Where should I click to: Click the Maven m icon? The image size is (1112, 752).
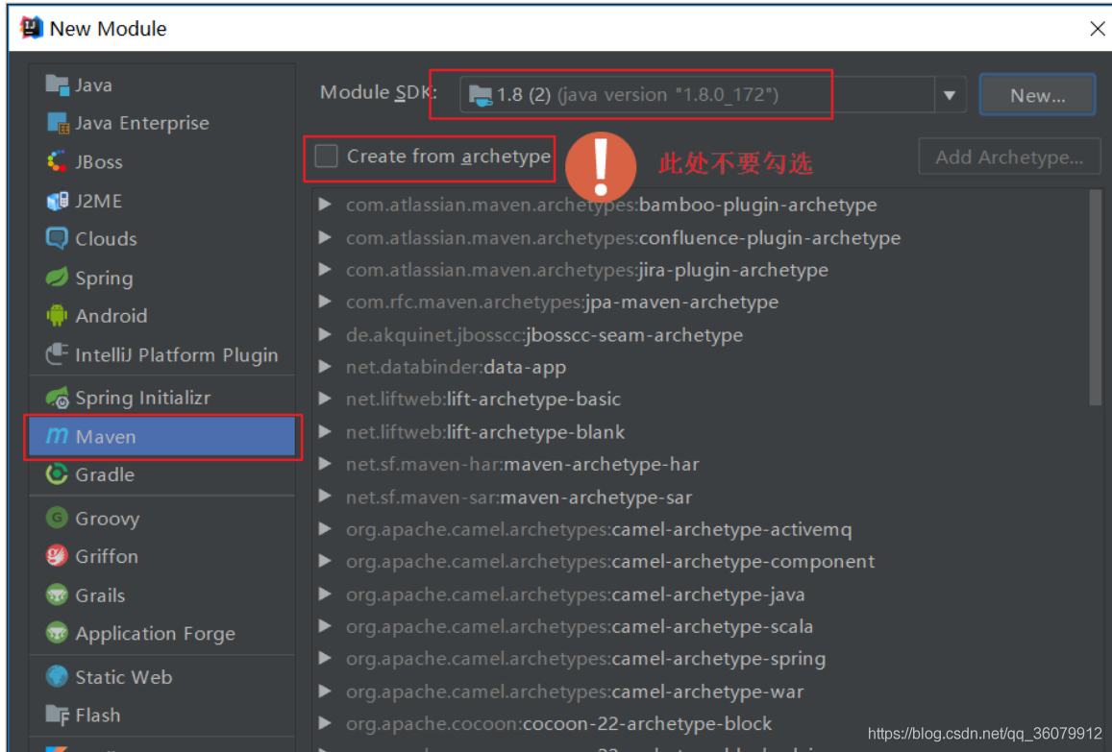(57, 436)
